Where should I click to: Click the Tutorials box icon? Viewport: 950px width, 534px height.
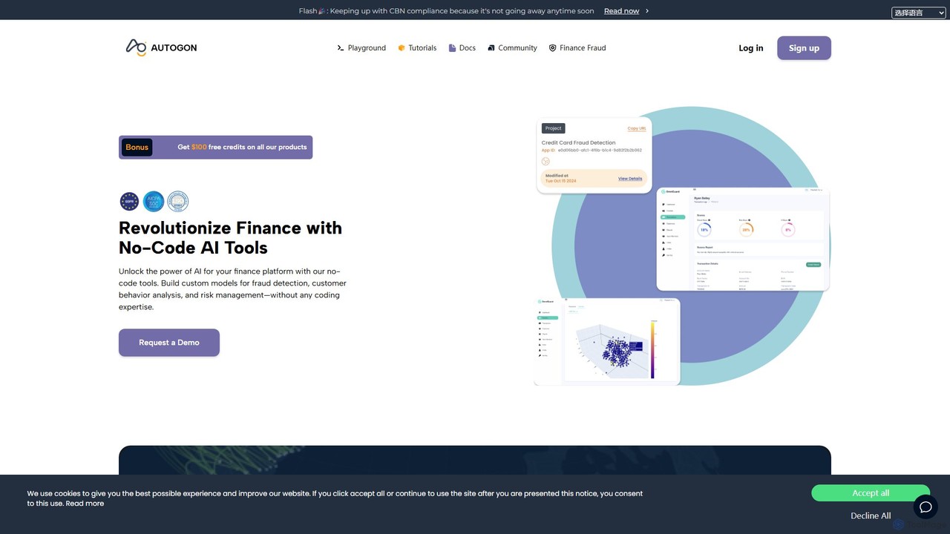click(x=402, y=48)
